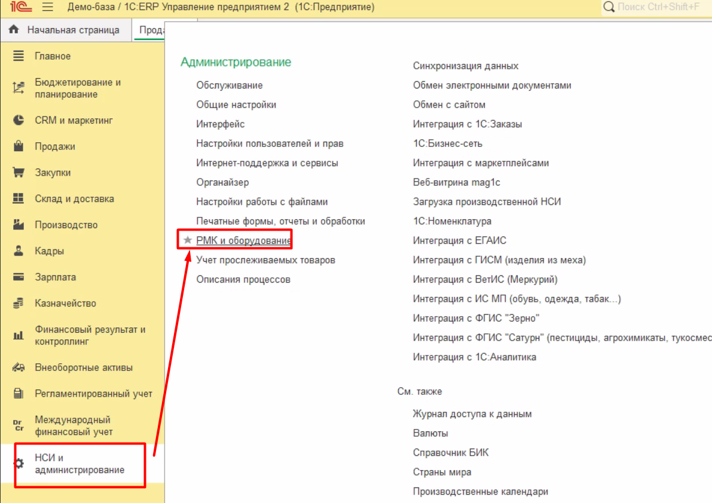Open Синхронизация данных settings
This screenshot has width=712, height=503.
[x=465, y=66]
